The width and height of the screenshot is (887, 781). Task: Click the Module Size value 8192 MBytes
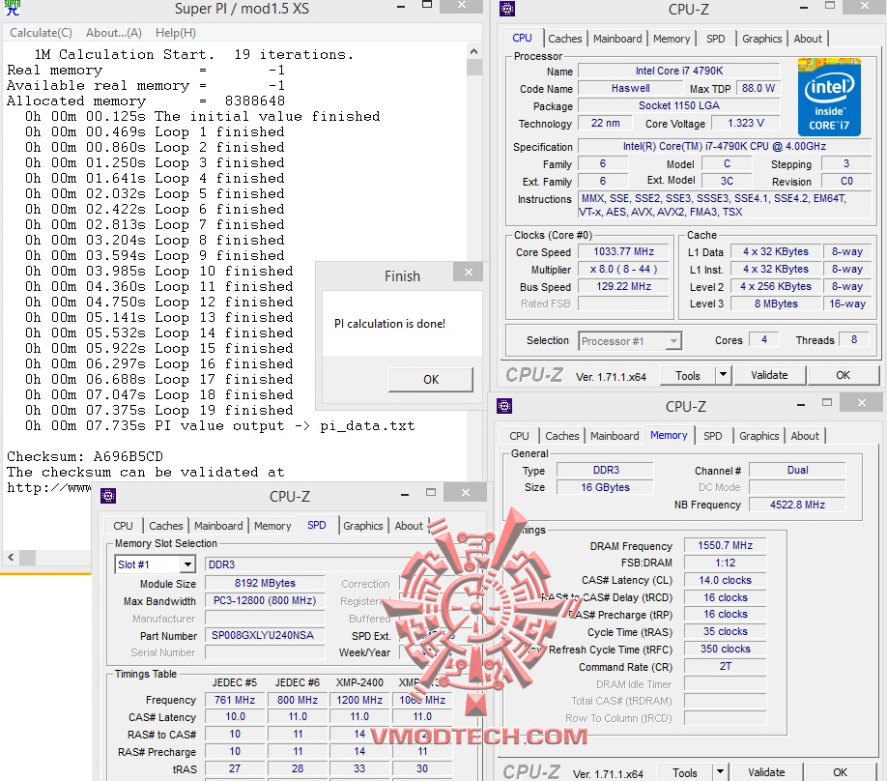pos(265,583)
